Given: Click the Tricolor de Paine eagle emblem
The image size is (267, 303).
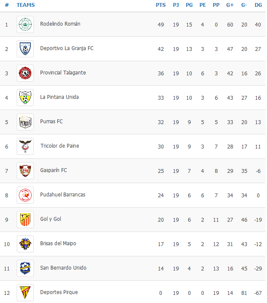Looking at the screenshot, I should coord(25,146).
